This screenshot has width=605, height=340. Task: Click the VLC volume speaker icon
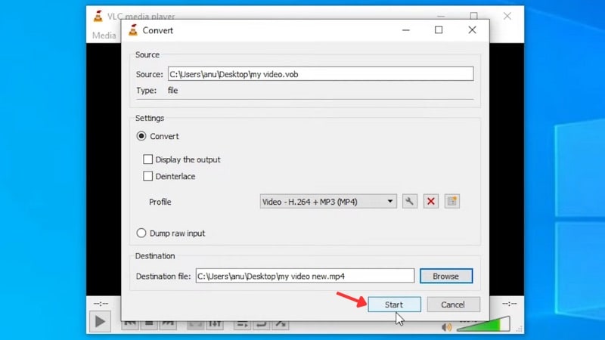pos(446,327)
